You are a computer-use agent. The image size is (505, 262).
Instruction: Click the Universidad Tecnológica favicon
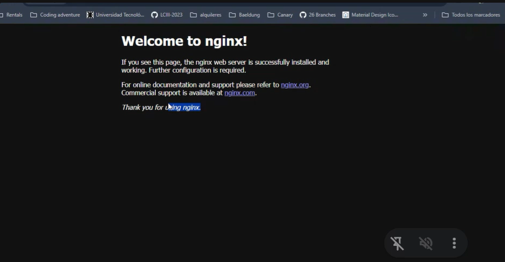coord(90,15)
